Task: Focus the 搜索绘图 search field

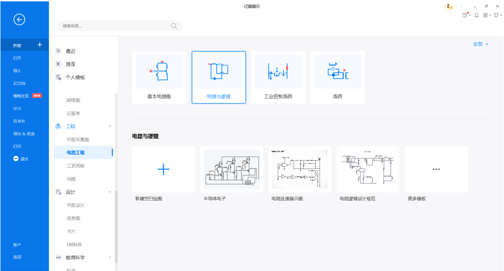Action: pyautogui.click(x=120, y=26)
